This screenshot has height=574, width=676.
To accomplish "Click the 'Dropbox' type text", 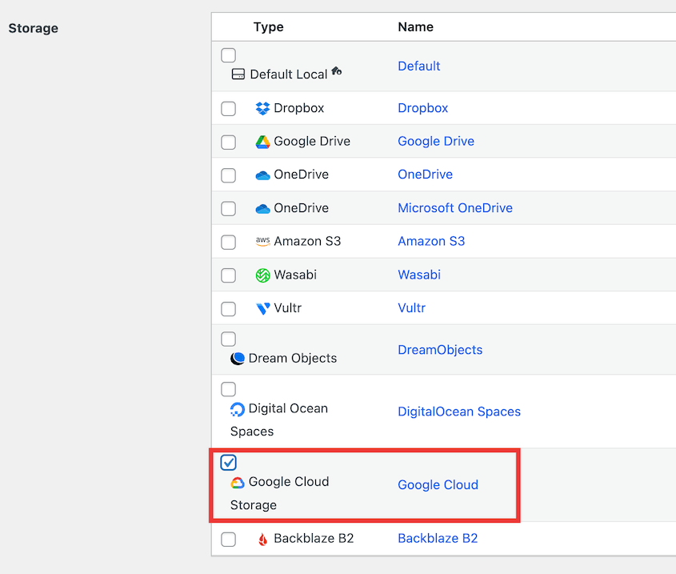I will [x=298, y=108].
